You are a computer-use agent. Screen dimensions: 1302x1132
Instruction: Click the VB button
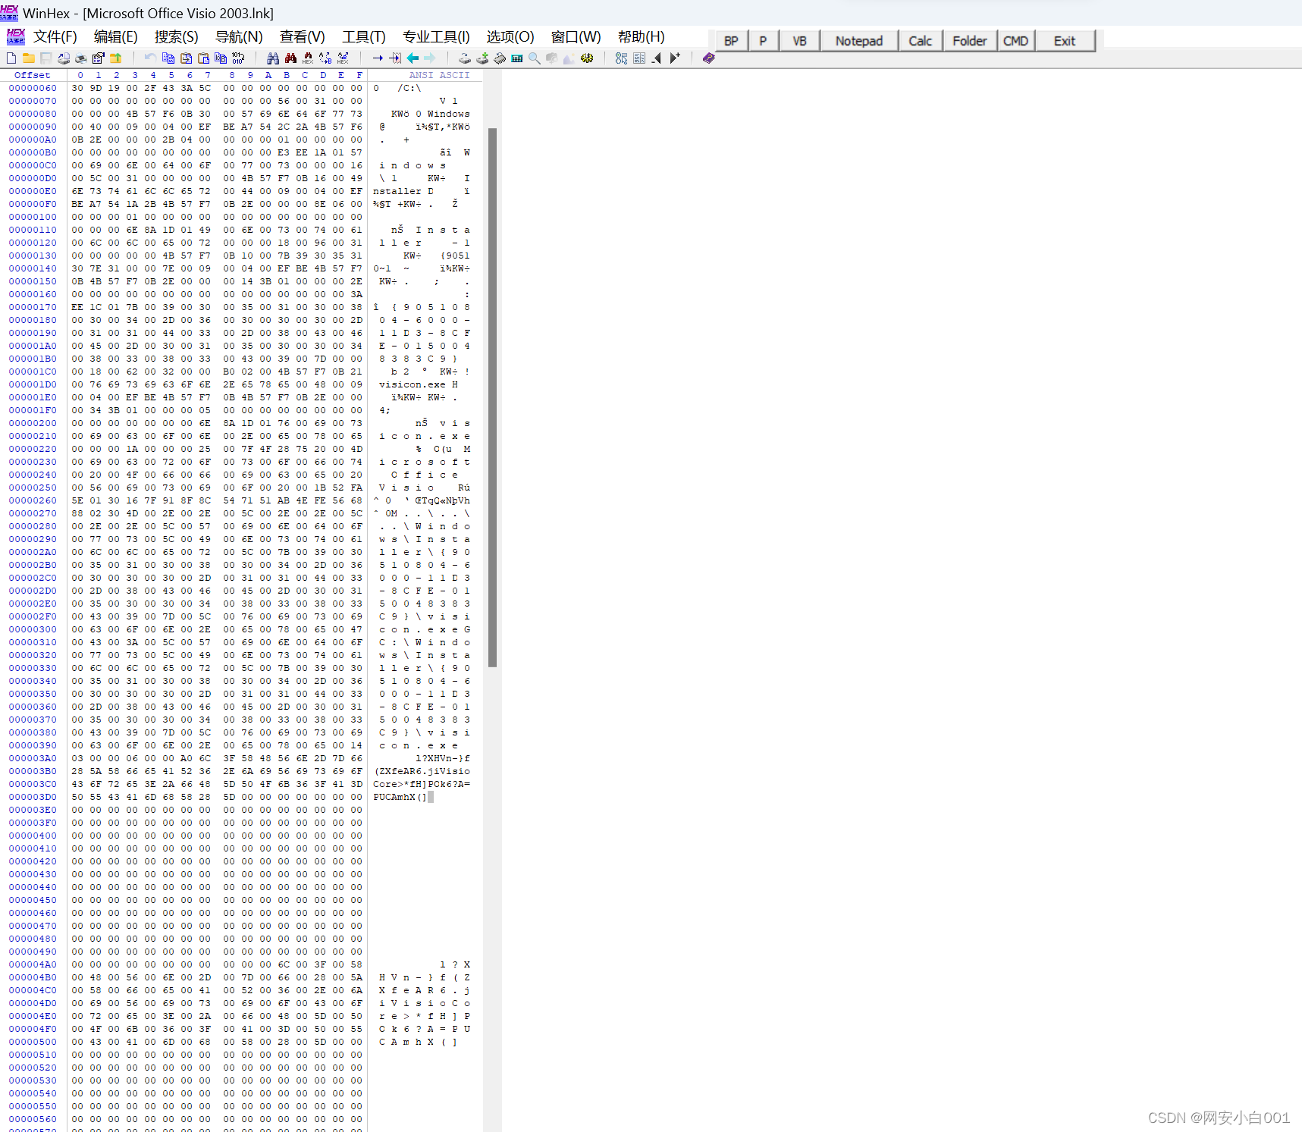(799, 41)
